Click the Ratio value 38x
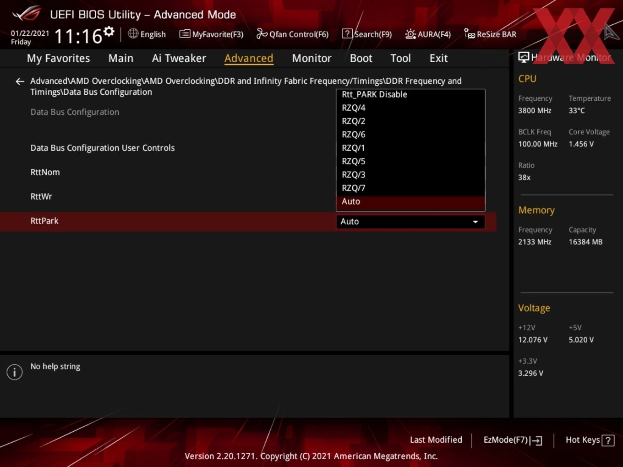The height and width of the screenshot is (467, 623). click(525, 177)
